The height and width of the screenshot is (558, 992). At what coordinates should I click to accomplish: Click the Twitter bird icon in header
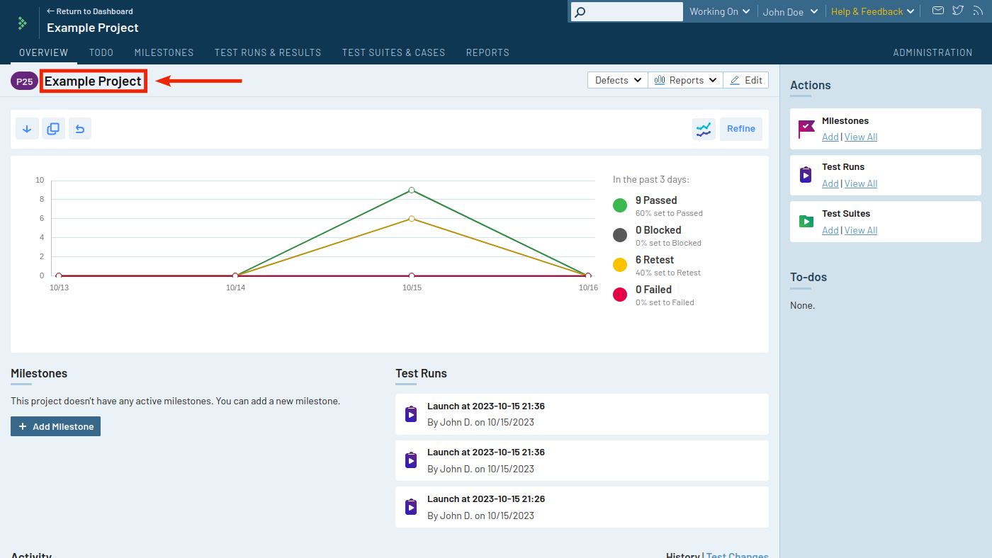958,11
